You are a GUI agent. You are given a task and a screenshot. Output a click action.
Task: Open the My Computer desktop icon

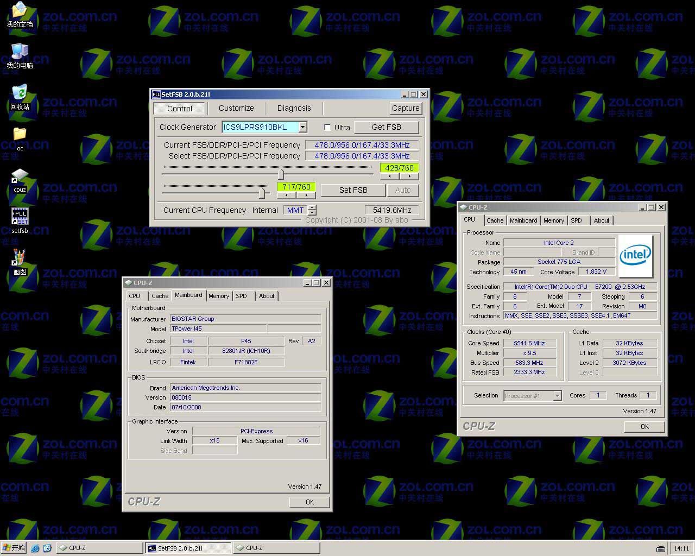coord(20,56)
